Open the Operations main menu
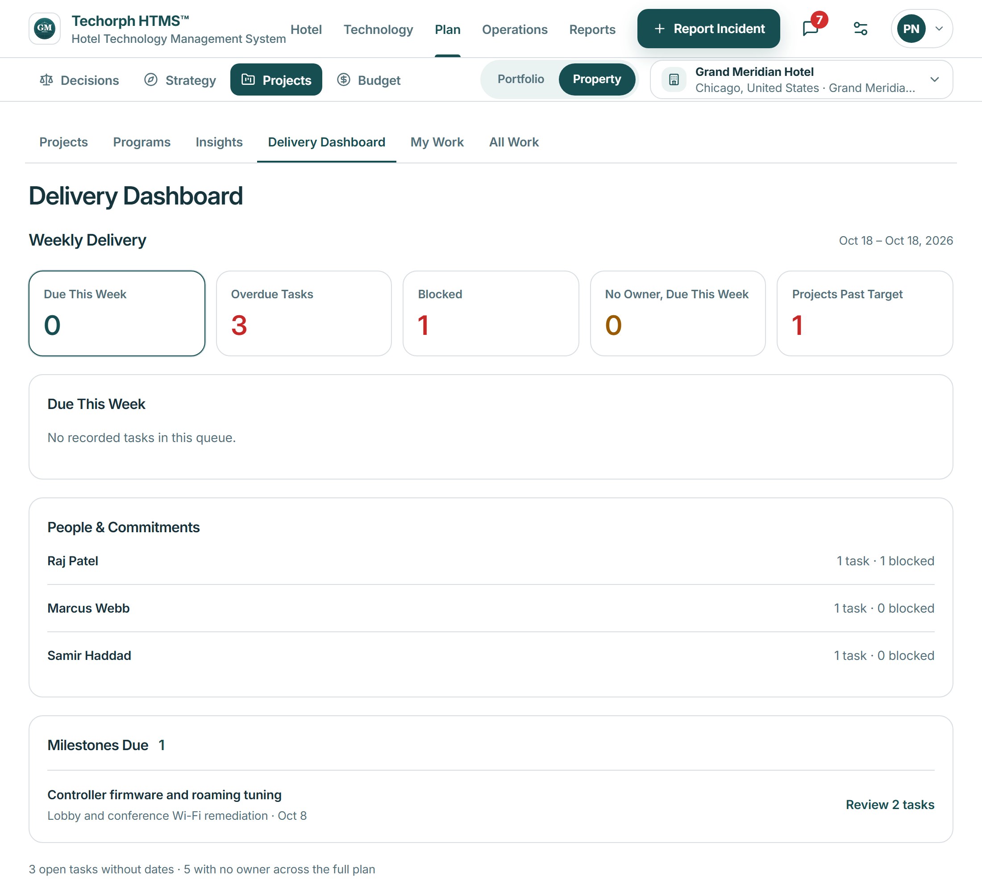 [x=514, y=30]
